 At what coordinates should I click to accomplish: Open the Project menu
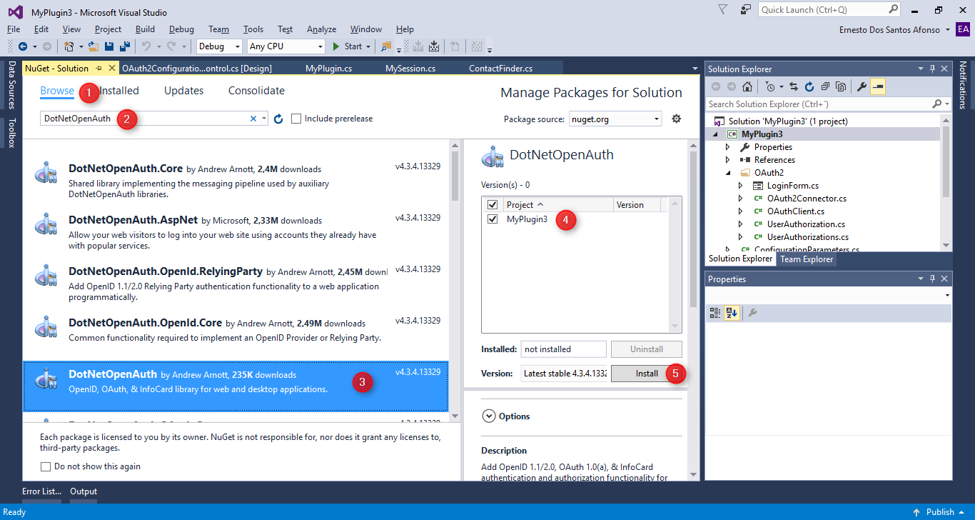[x=108, y=29]
